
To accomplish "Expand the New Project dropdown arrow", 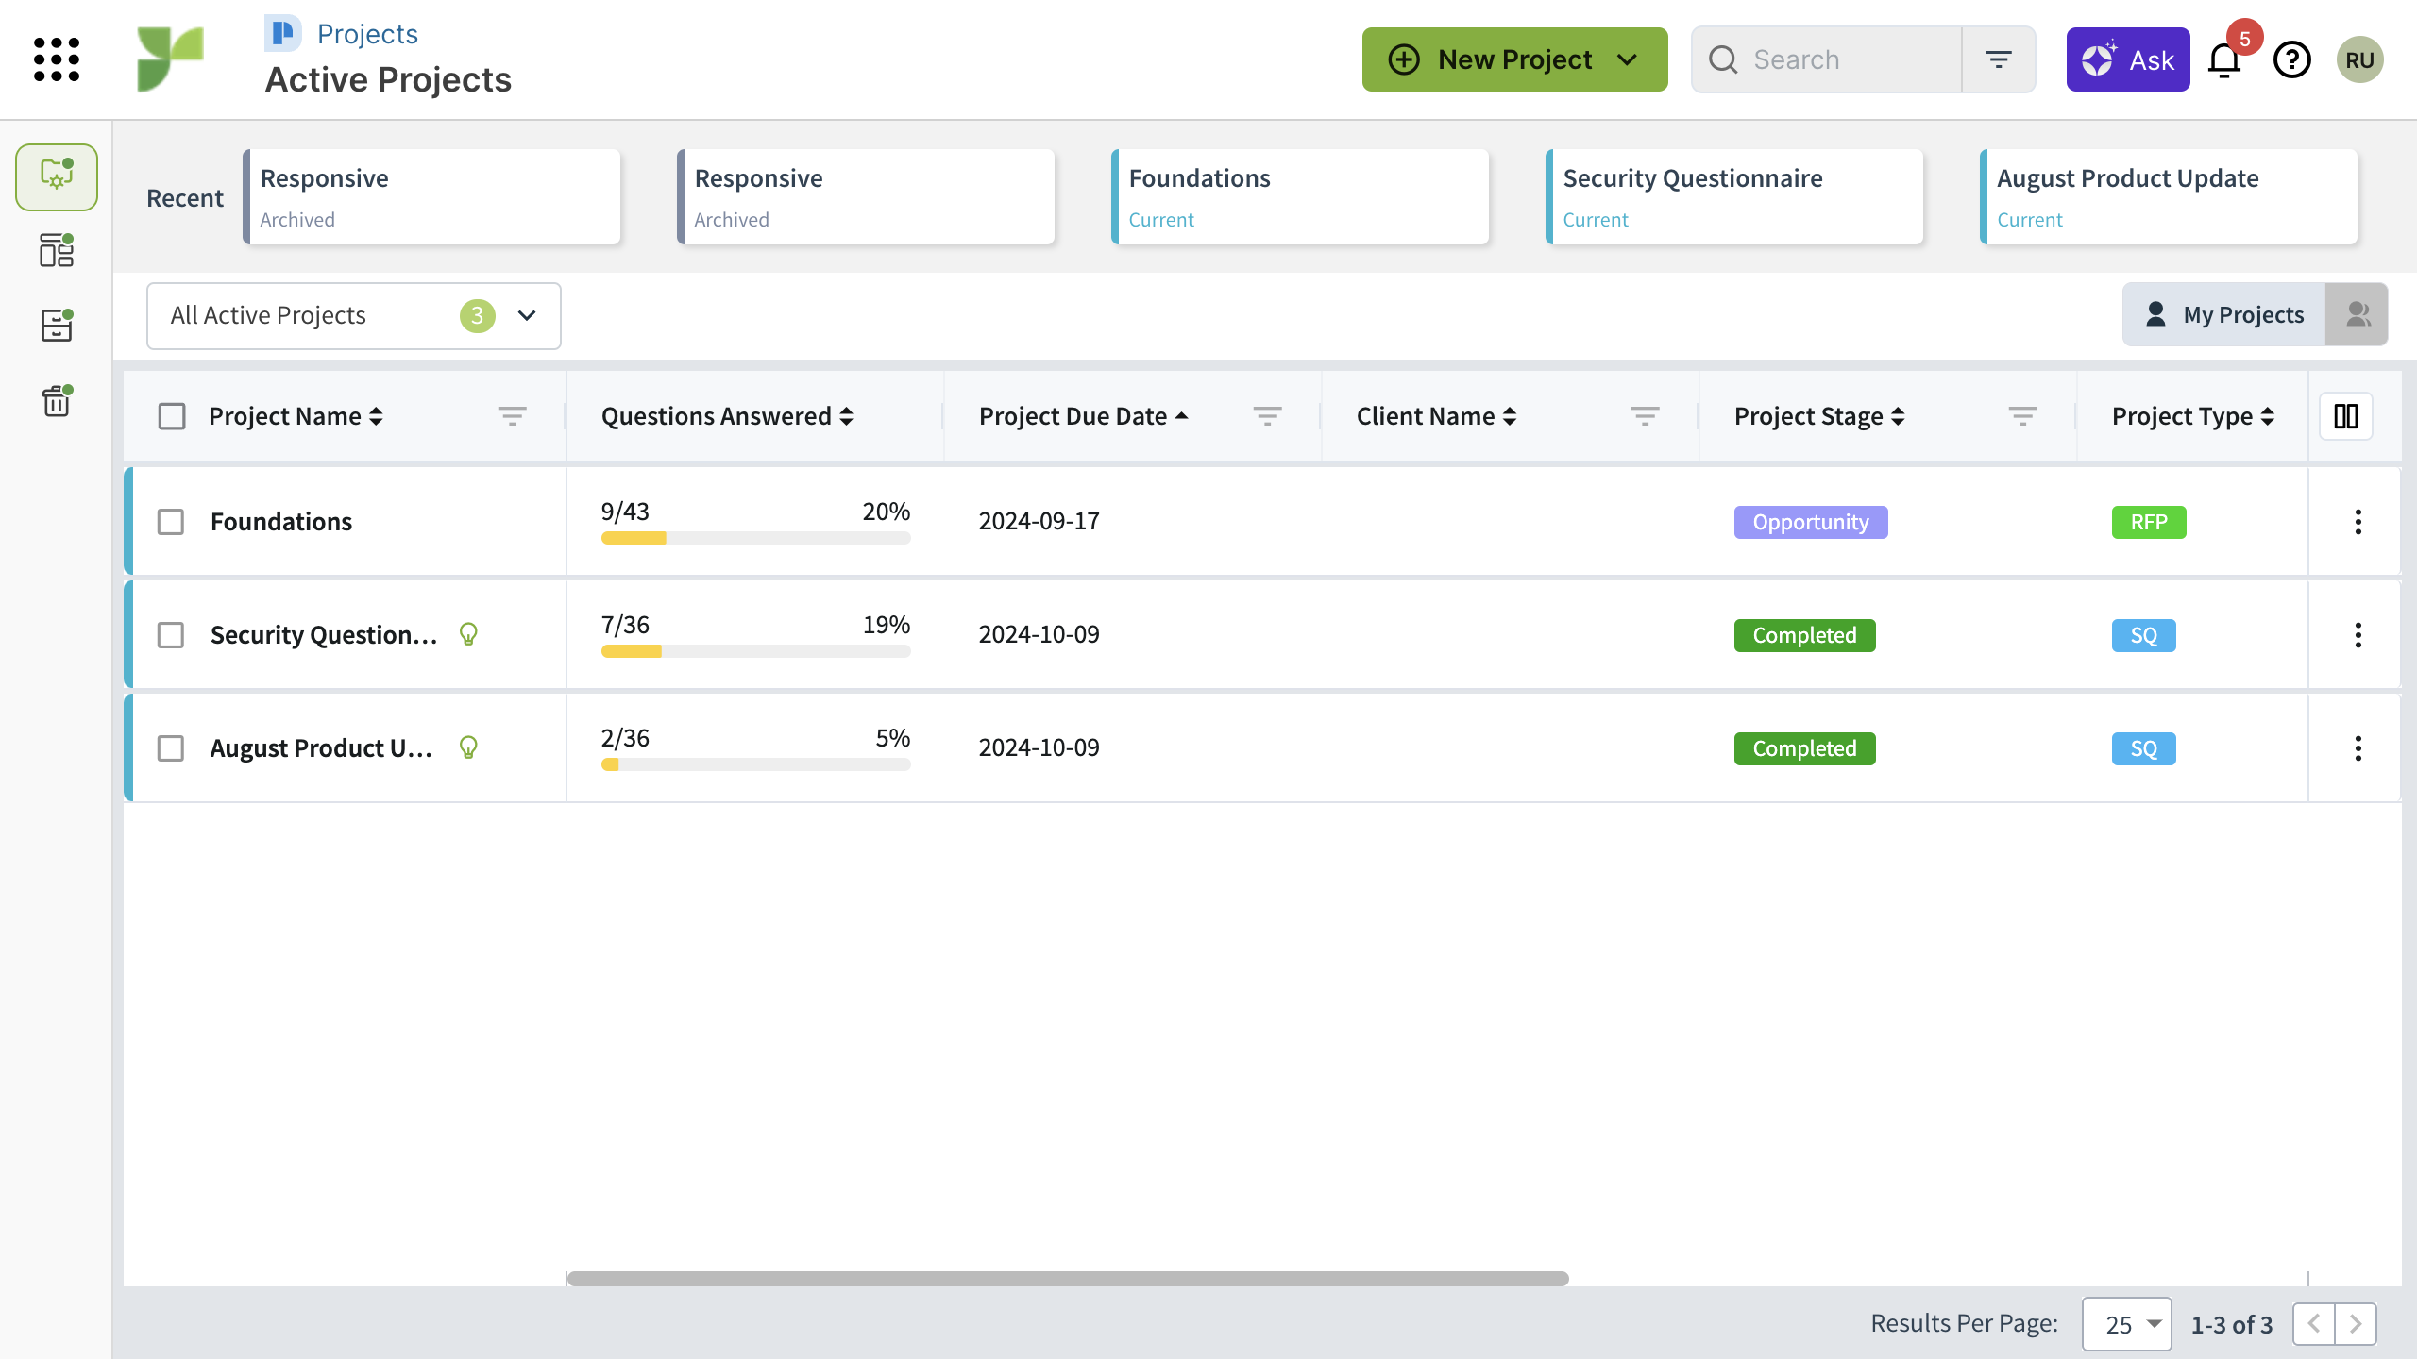I will [x=1627, y=59].
